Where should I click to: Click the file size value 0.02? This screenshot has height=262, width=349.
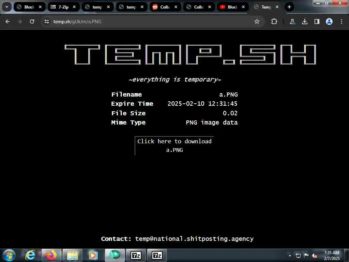coord(230,113)
